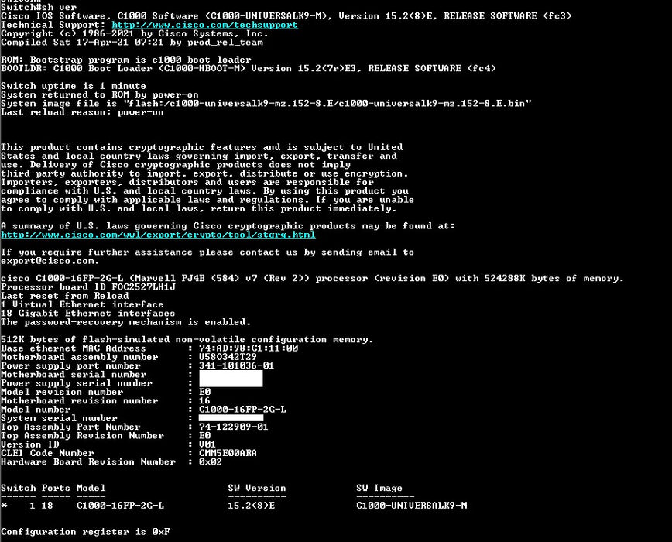Click the system image file flash path
The height and width of the screenshot is (542, 672).
[x=327, y=104]
